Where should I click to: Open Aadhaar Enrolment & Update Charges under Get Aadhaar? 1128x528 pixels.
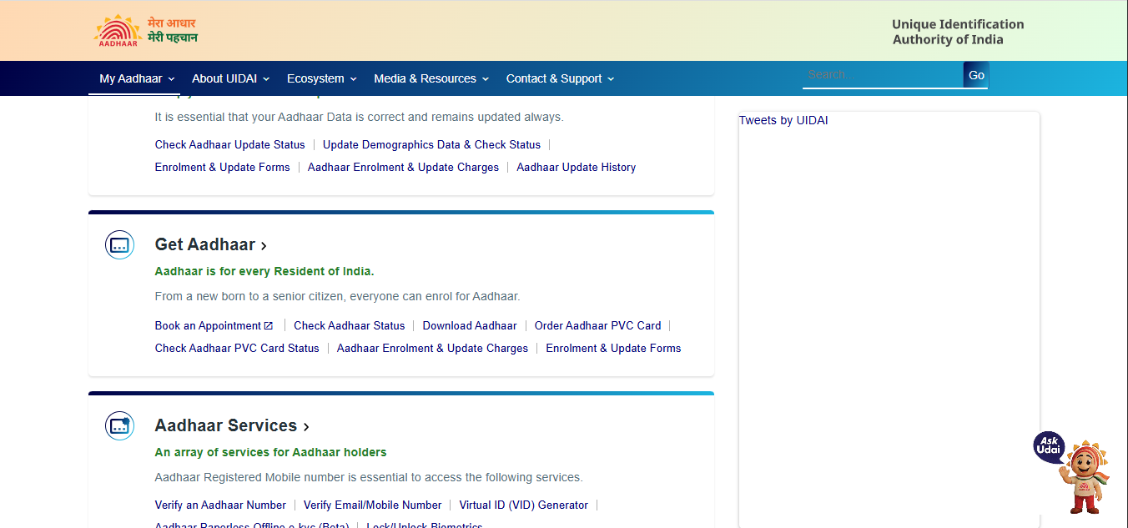point(432,348)
